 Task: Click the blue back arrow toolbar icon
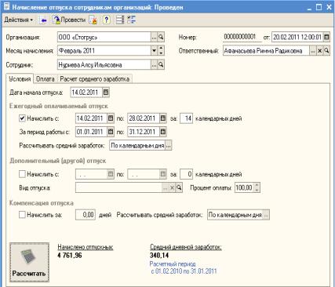(x=44, y=20)
